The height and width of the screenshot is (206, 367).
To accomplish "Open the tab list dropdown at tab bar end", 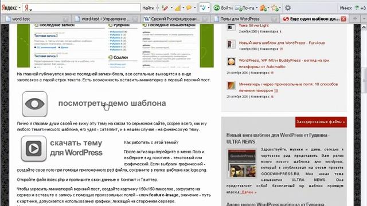I will point(364,19).
